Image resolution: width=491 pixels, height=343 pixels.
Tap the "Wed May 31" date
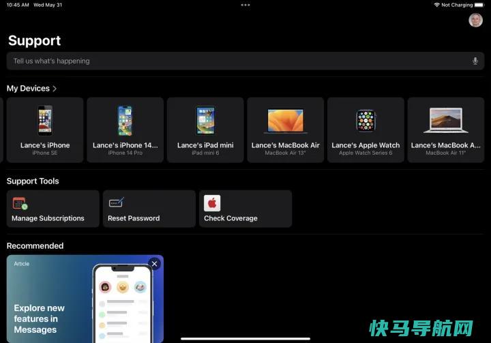(x=48, y=5)
